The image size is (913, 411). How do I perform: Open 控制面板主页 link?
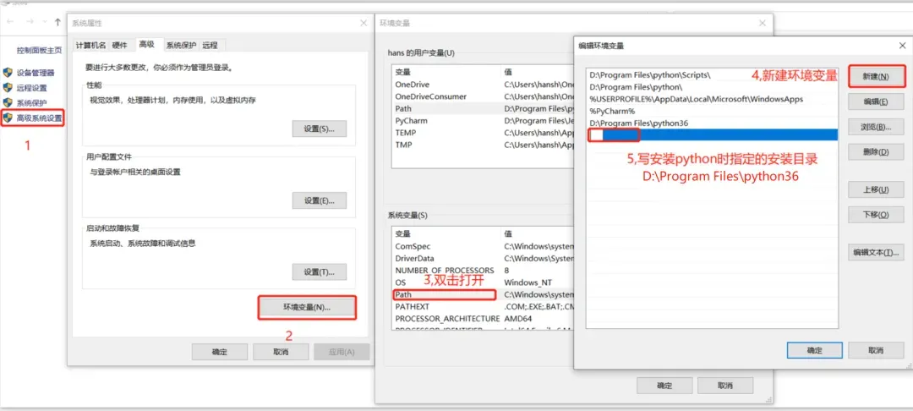tap(39, 51)
